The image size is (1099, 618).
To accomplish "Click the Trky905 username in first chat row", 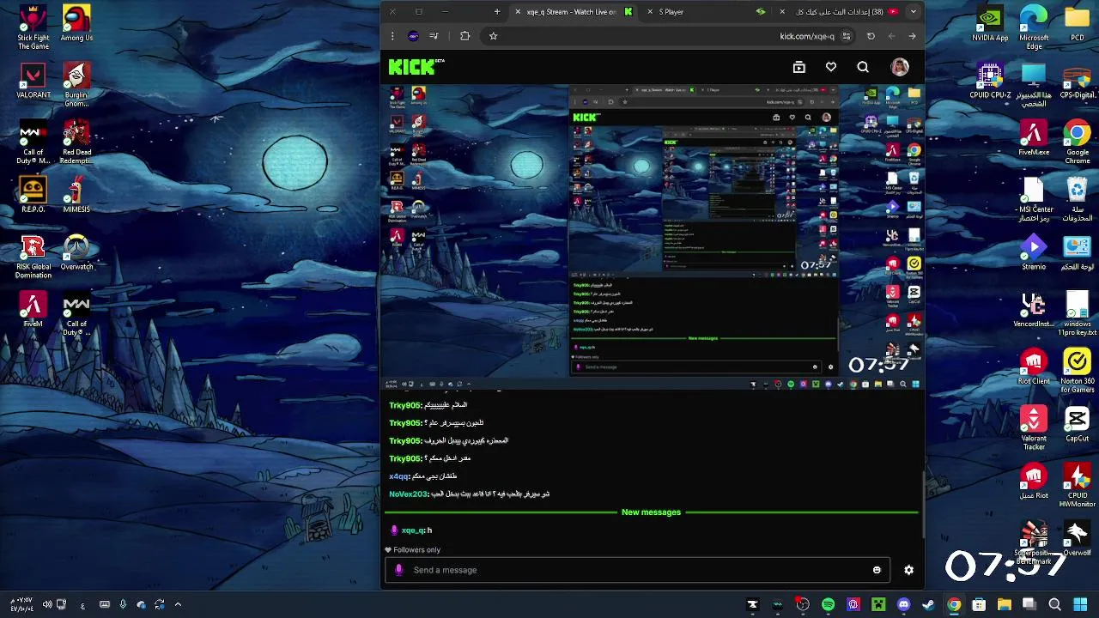I will (405, 405).
